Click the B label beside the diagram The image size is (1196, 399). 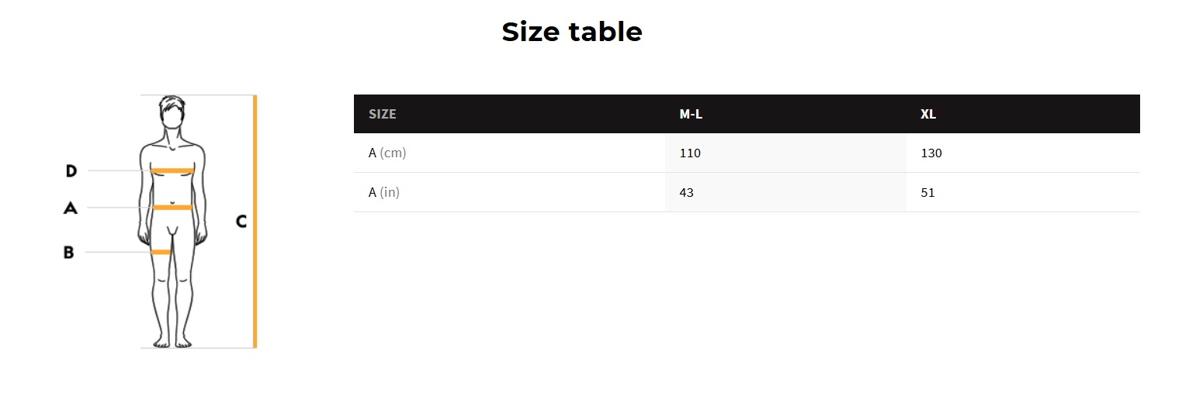pyautogui.click(x=69, y=252)
